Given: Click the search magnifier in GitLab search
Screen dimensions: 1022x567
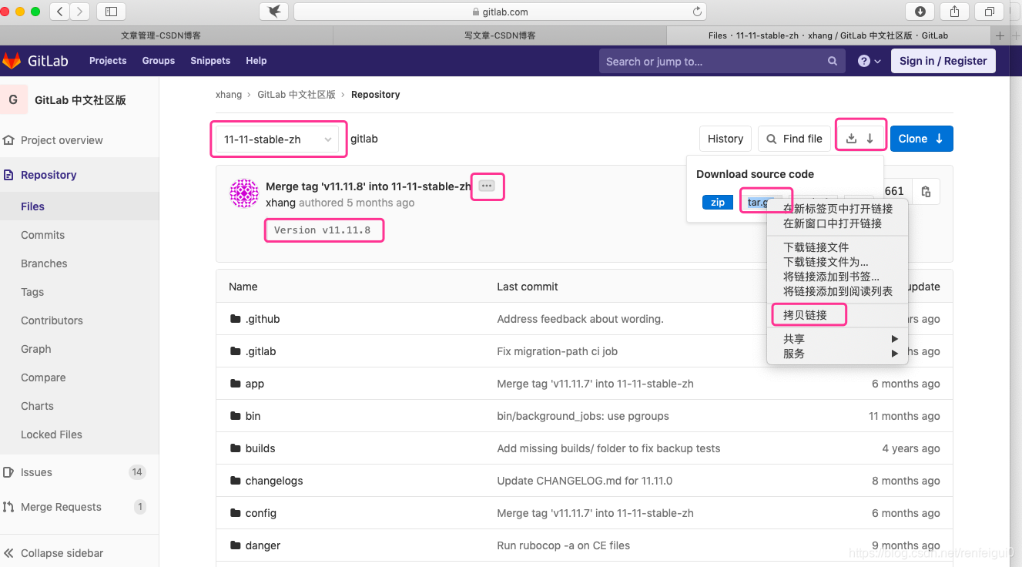Looking at the screenshot, I should tap(833, 61).
